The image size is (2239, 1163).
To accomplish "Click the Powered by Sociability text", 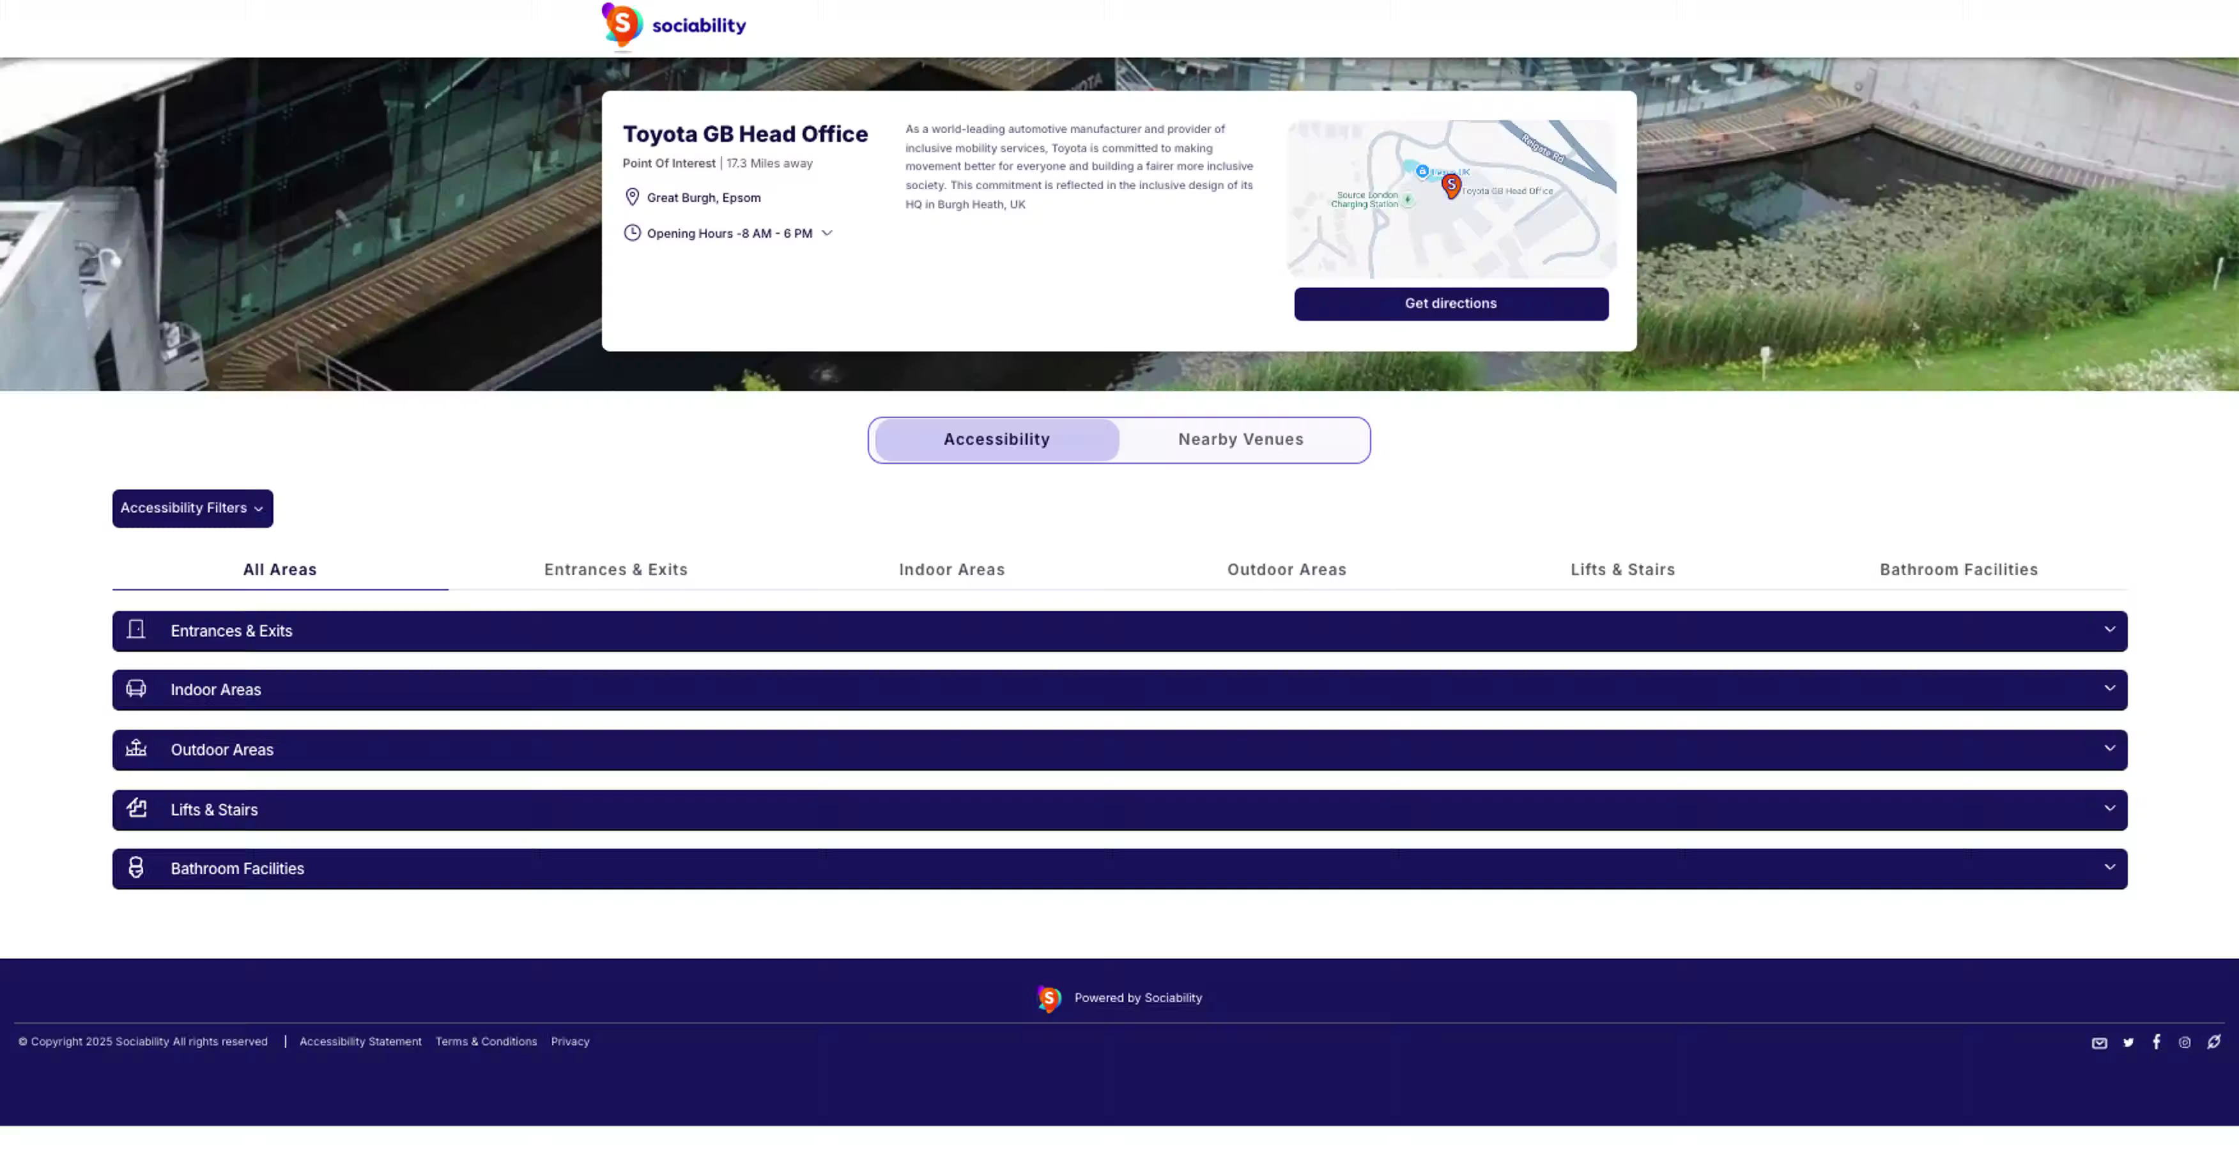I will [1138, 999].
